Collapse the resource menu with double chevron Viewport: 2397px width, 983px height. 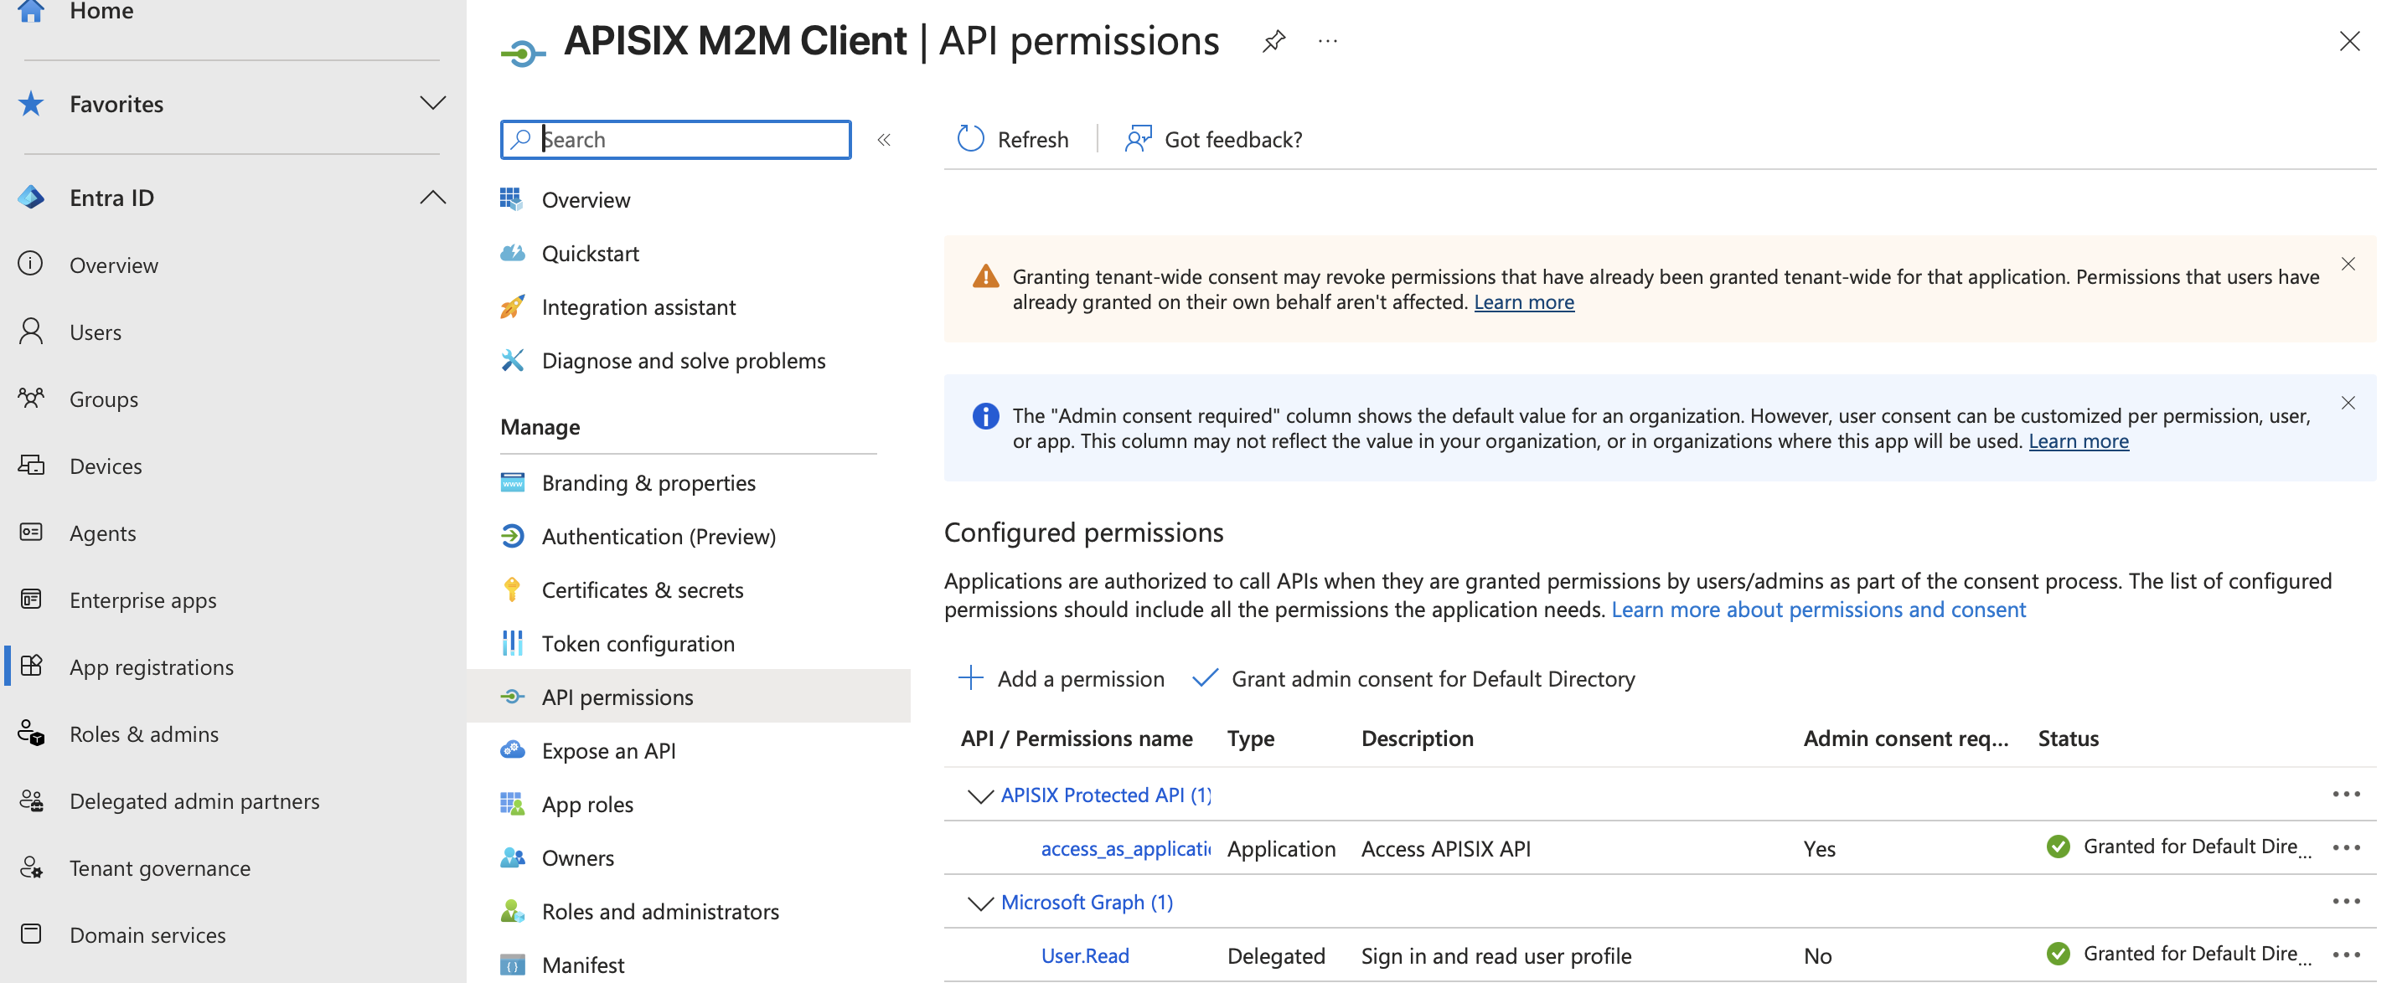click(884, 140)
